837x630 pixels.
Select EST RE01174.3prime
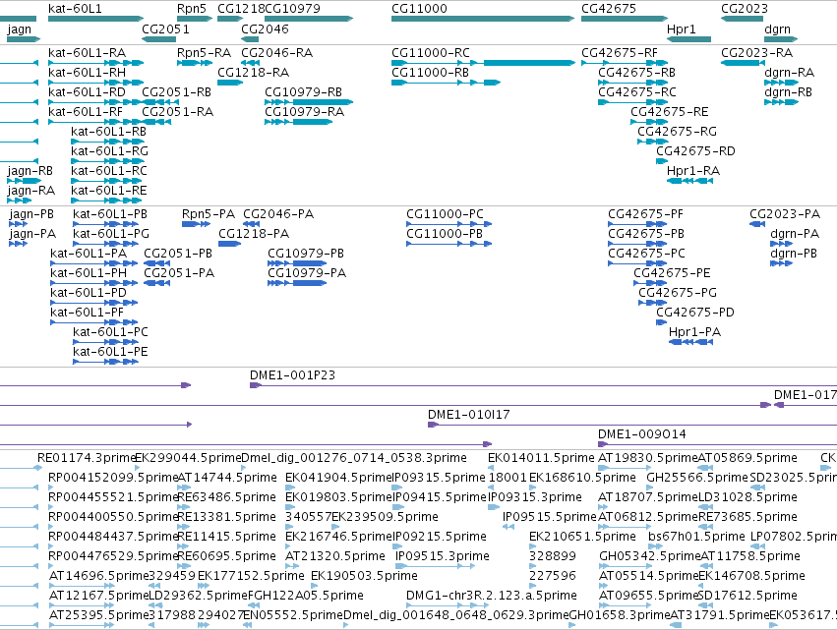click(x=87, y=458)
